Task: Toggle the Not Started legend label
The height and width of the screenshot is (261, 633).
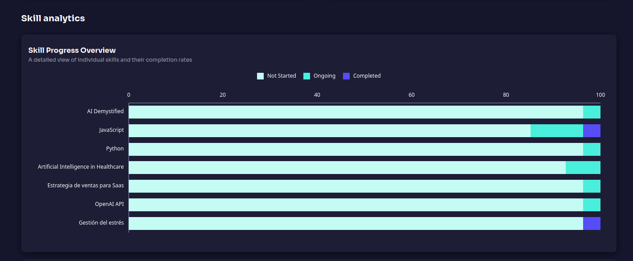Action: tap(282, 76)
